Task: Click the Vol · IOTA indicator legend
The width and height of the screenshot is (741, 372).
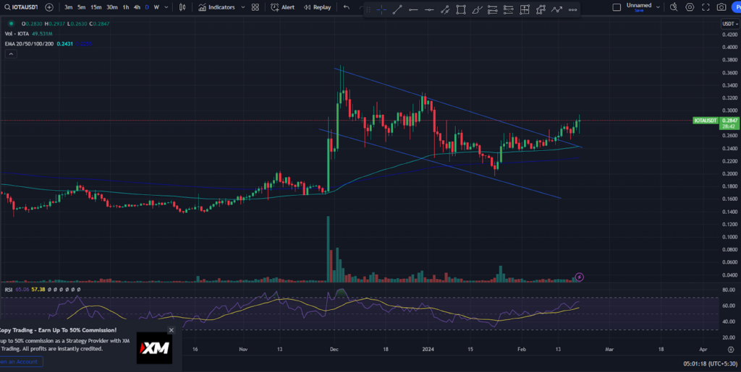Action: [x=17, y=34]
